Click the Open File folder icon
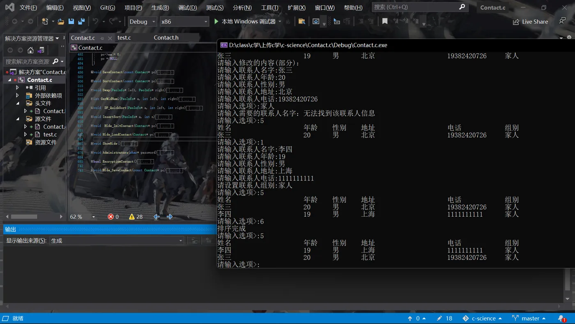Image resolution: width=575 pixels, height=324 pixels. (x=61, y=21)
